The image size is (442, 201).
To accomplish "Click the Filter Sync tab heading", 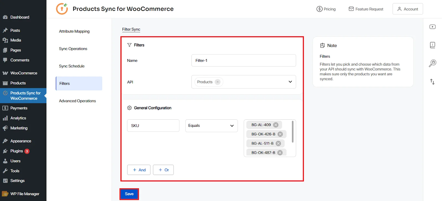I will coord(131,29).
